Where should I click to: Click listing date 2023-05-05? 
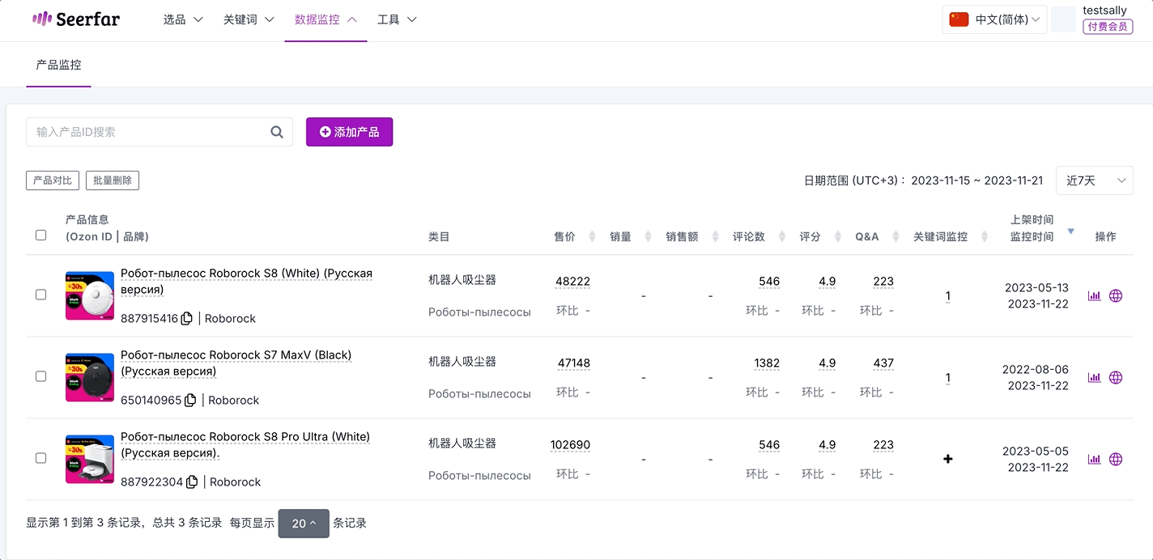(x=1036, y=451)
